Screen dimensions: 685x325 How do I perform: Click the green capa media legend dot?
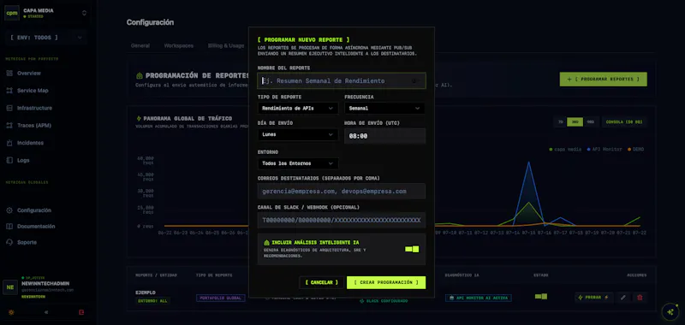(x=551, y=149)
